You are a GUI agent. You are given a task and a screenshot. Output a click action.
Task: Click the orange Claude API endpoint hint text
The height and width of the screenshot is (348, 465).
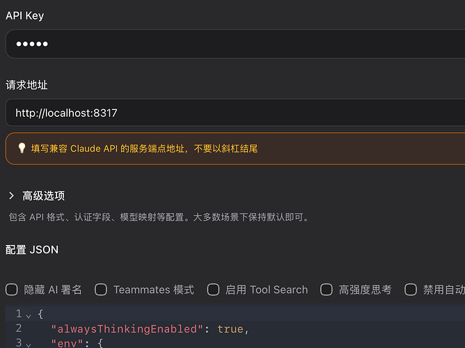pos(144,148)
